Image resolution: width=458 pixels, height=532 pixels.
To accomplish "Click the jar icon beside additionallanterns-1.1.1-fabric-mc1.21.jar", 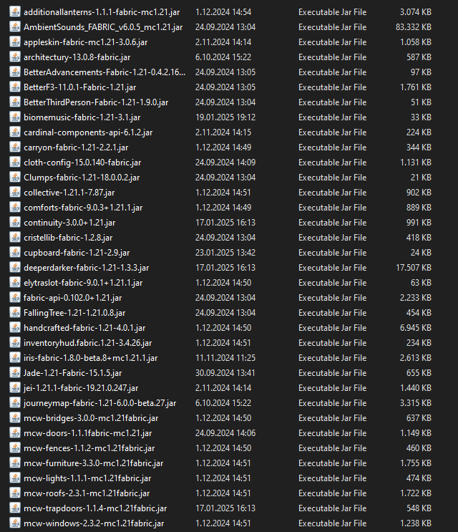I will pos(14,12).
